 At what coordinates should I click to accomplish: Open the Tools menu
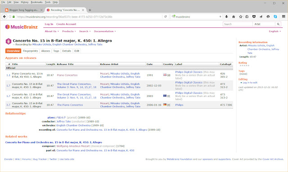click(x=48, y=2)
